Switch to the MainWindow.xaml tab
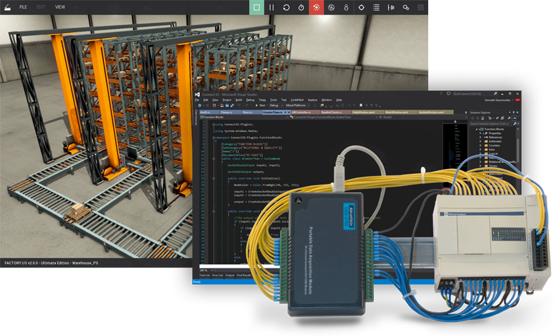 (x=401, y=112)
